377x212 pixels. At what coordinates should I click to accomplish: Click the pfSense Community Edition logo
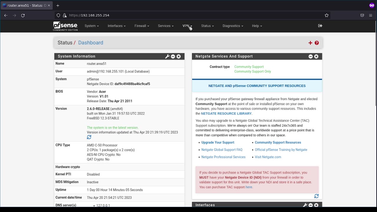(x=65, y=26)
